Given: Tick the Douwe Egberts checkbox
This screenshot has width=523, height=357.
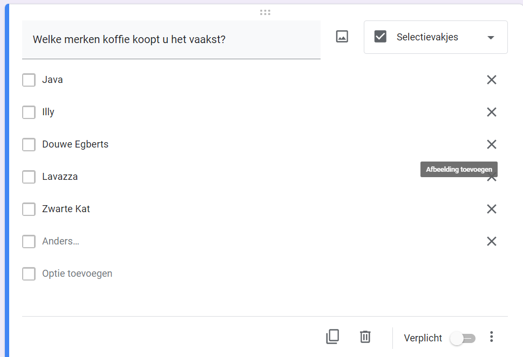Looking at the screenshot, I should pos(29,144).
